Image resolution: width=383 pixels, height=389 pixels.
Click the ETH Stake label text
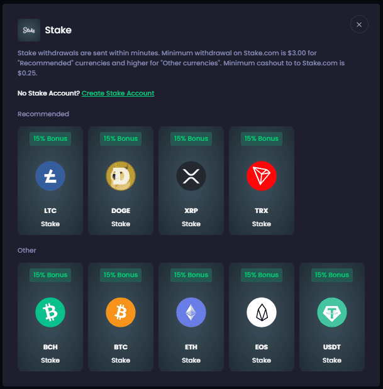191,360
